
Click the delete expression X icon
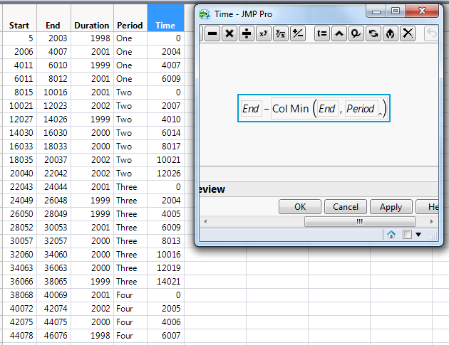(408, 33)
